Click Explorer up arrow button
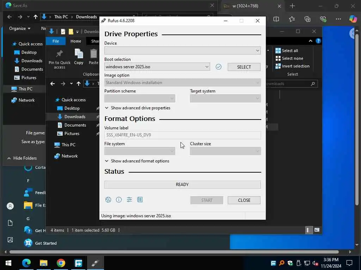The width and height of the screenshot is (361, 270). [x=79, y=84]
